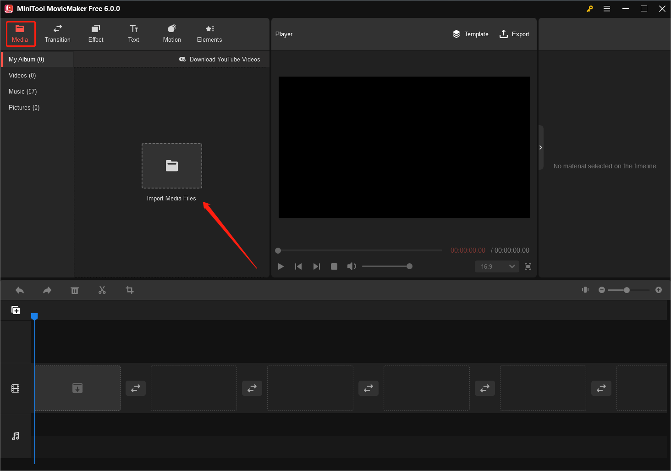Adjust the timeline zoom slider
671x471 pixels.
[629, 290]
